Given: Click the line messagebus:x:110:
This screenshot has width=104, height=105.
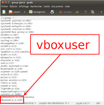Looking at the screenshot, I should (x=13, y=43).
